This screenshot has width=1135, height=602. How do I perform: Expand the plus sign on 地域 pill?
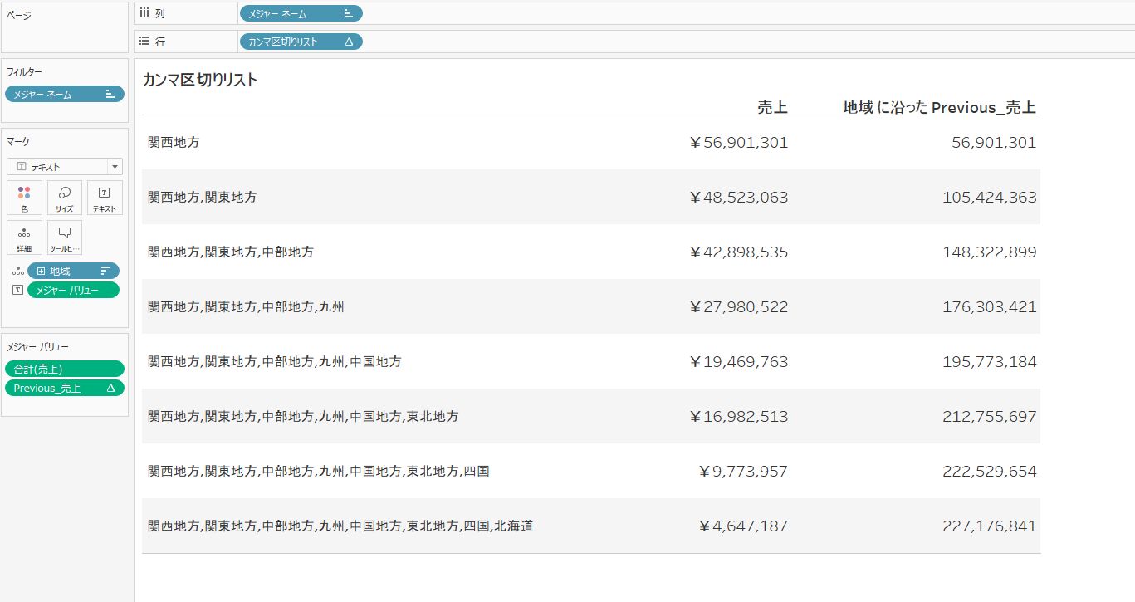point(41,272)
